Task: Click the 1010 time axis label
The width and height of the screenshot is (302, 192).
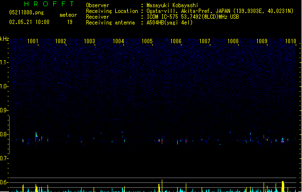Action: click(290, 41)
